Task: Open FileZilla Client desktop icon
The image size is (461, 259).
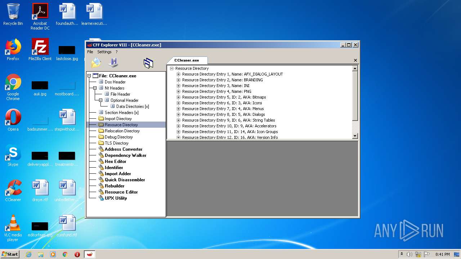Action: (40, 50)
